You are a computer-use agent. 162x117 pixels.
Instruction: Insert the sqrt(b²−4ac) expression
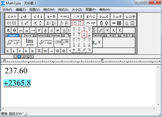pyautogui.click(x=46, y=42)
